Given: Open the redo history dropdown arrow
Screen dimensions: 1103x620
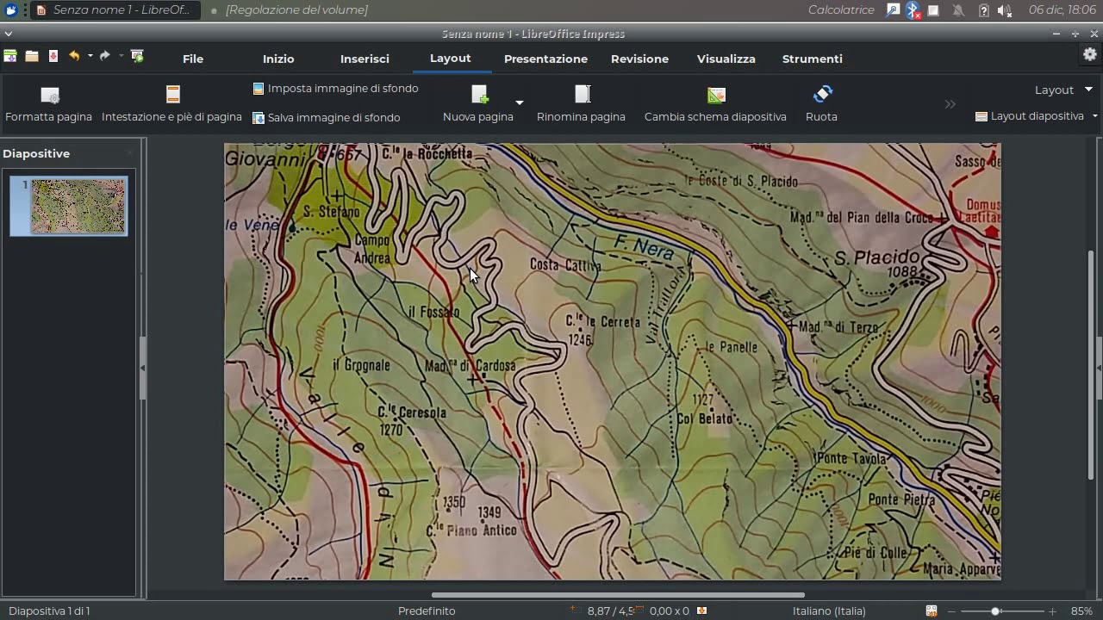Looking at the screenshot, I should pos(121,56).
